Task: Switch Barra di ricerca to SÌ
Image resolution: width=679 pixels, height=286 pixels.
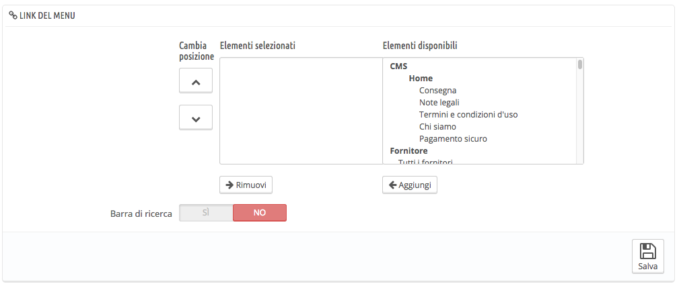Action: [206, 213]
